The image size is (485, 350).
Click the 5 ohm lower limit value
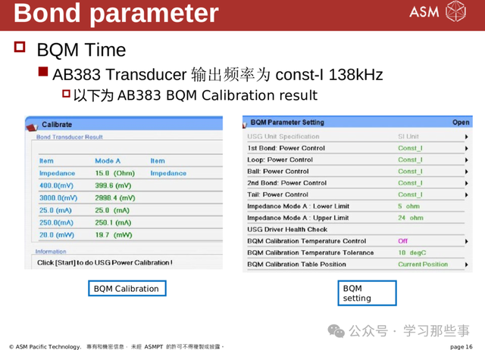point(409,206)
